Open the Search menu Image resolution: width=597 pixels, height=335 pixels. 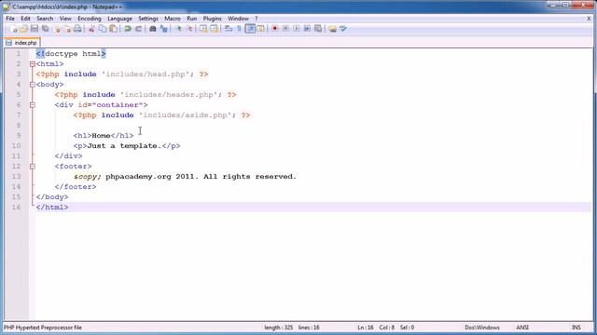(45, 19)
